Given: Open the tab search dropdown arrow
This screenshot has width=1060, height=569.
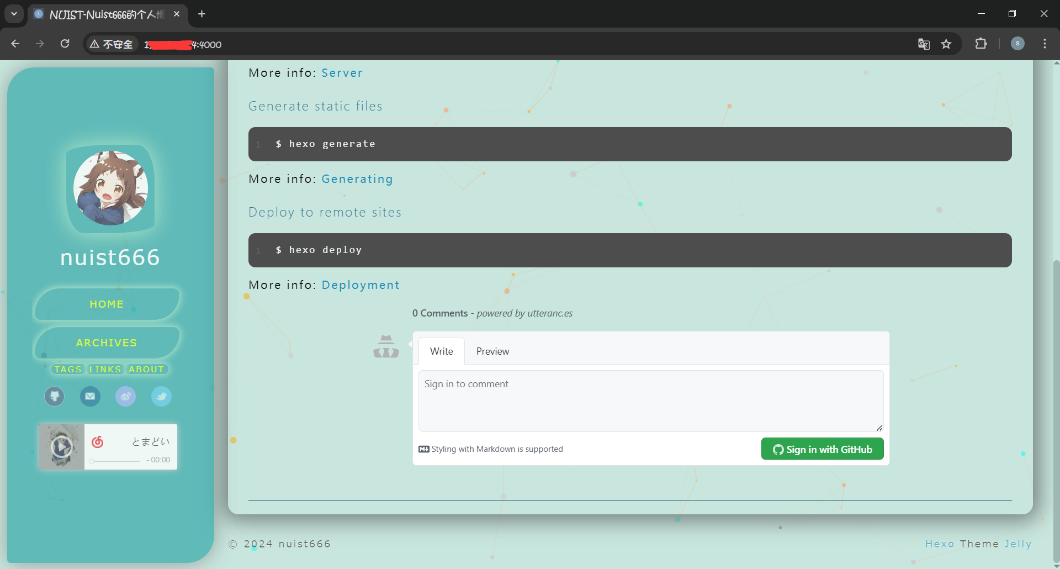Looking at the screenshot, I should (x=14, y=14).
